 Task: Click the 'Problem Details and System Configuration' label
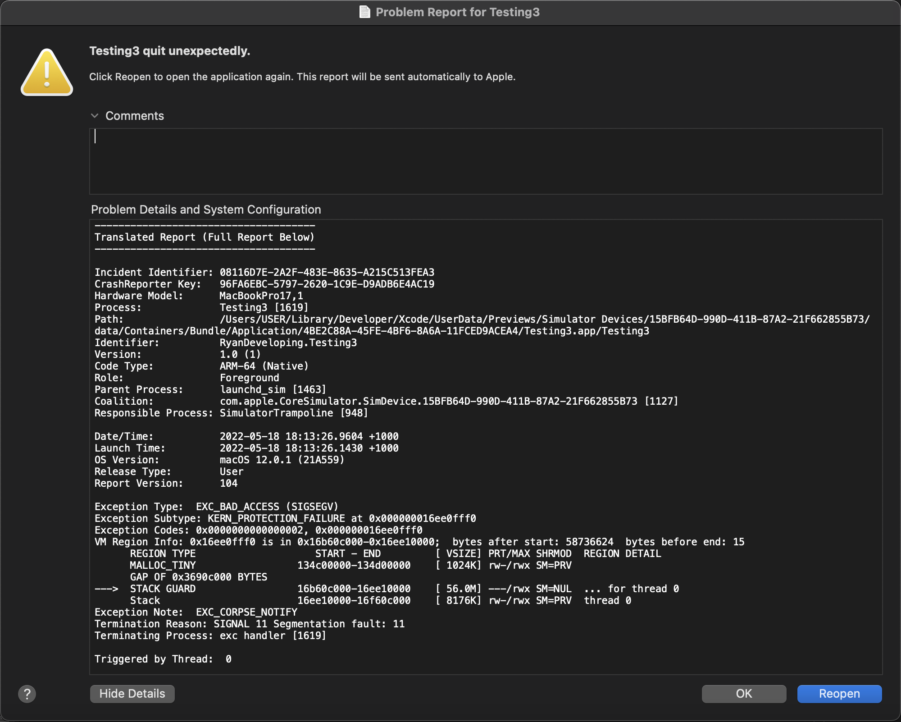206,210
